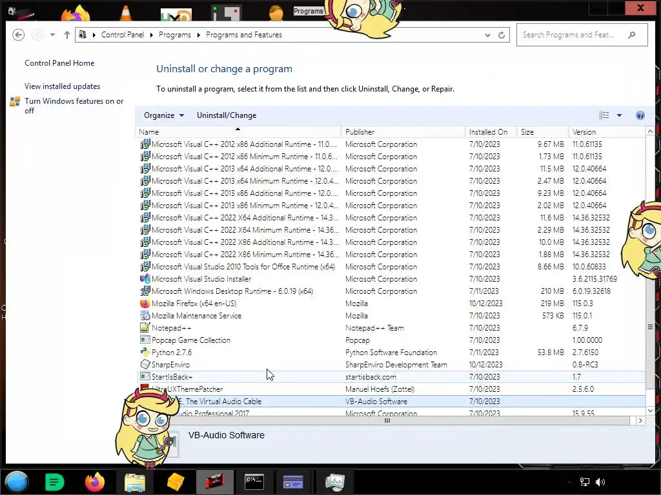Select the Mozilla Maintenance Service icon
Screen dimensions: 661x495
tap(145, 316)
